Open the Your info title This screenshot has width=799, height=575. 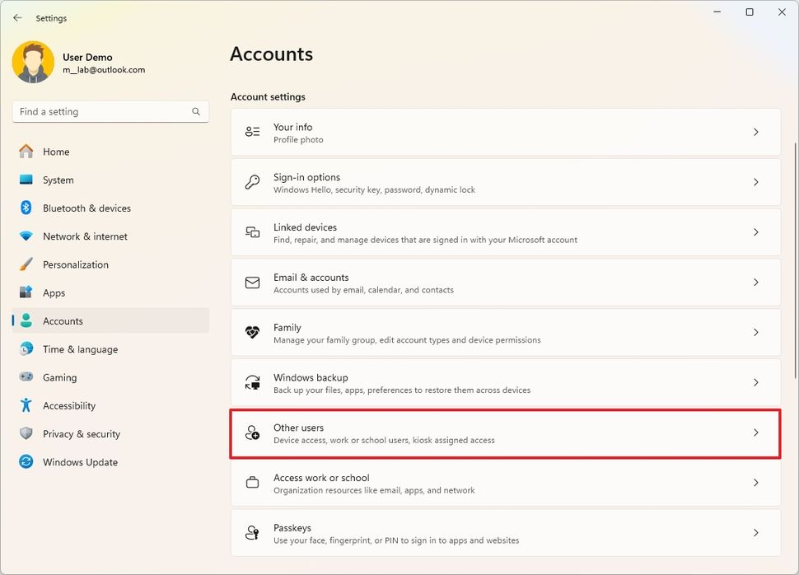point(293,127)
